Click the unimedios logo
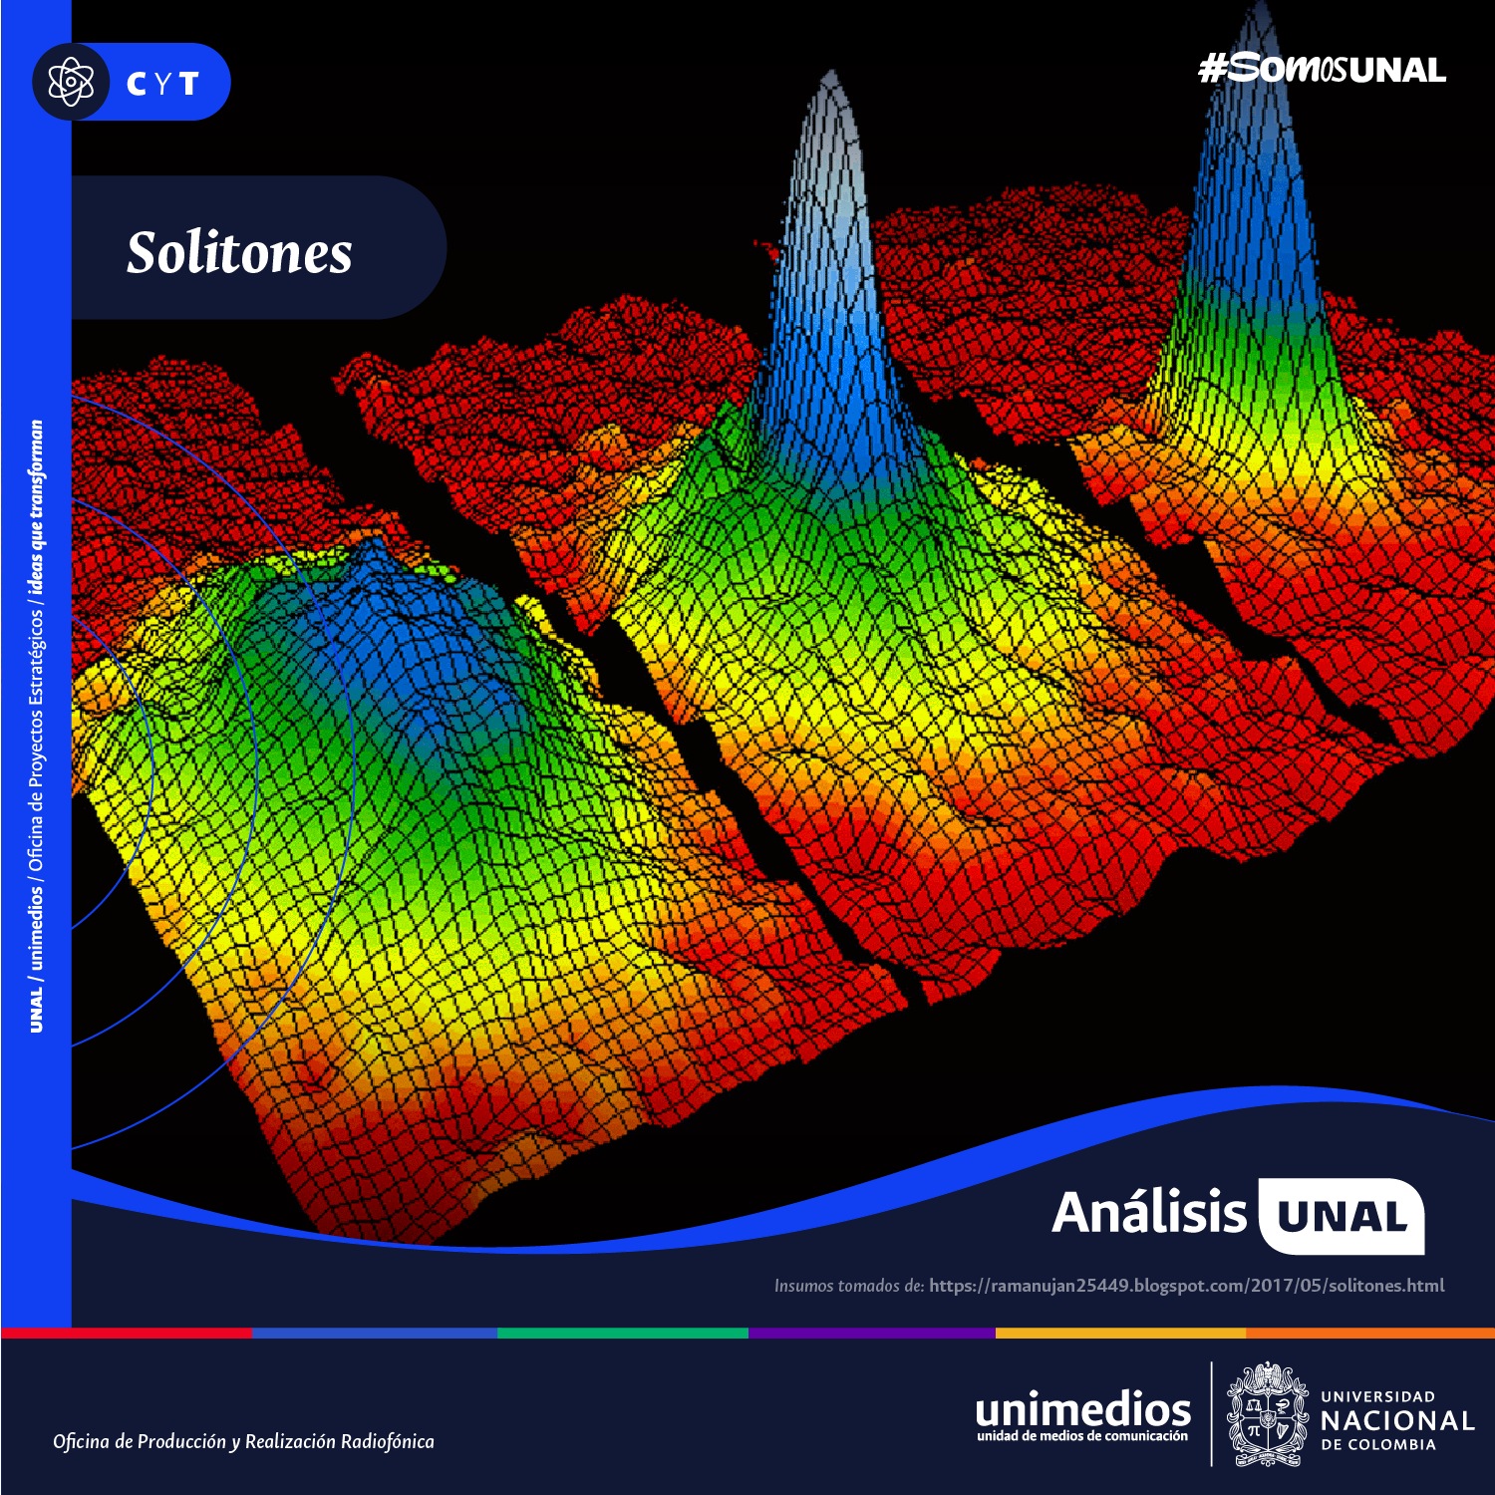This screenshot has height=1495, width=1495. coord(1082,1415)
